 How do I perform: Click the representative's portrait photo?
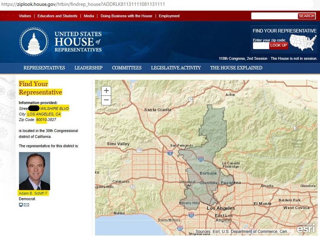[35, 171]
